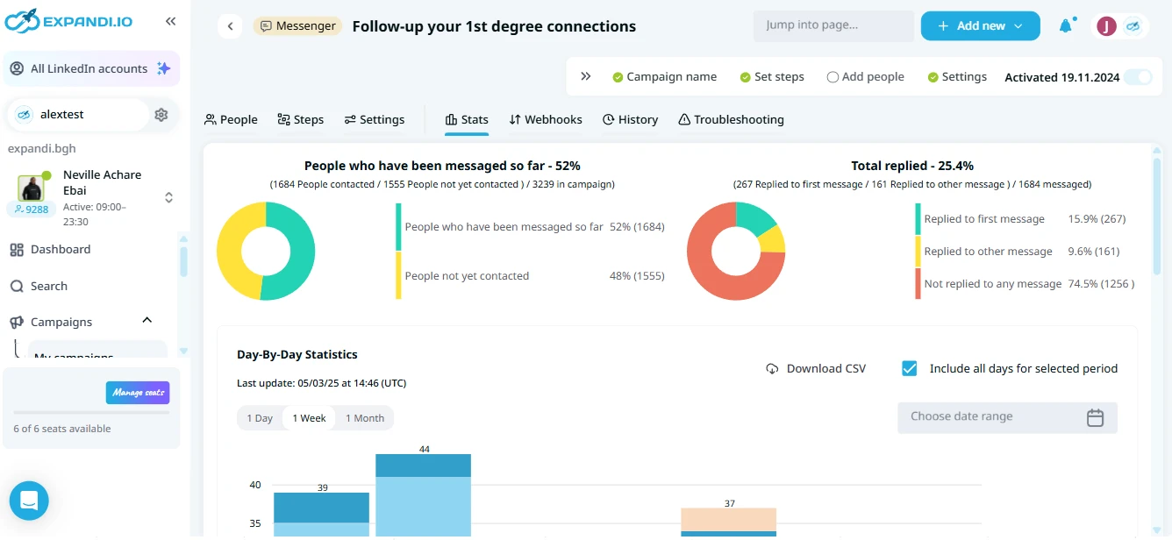Select the Add people step radio
The image size is (1172, 540).
(x=833, y=77)
